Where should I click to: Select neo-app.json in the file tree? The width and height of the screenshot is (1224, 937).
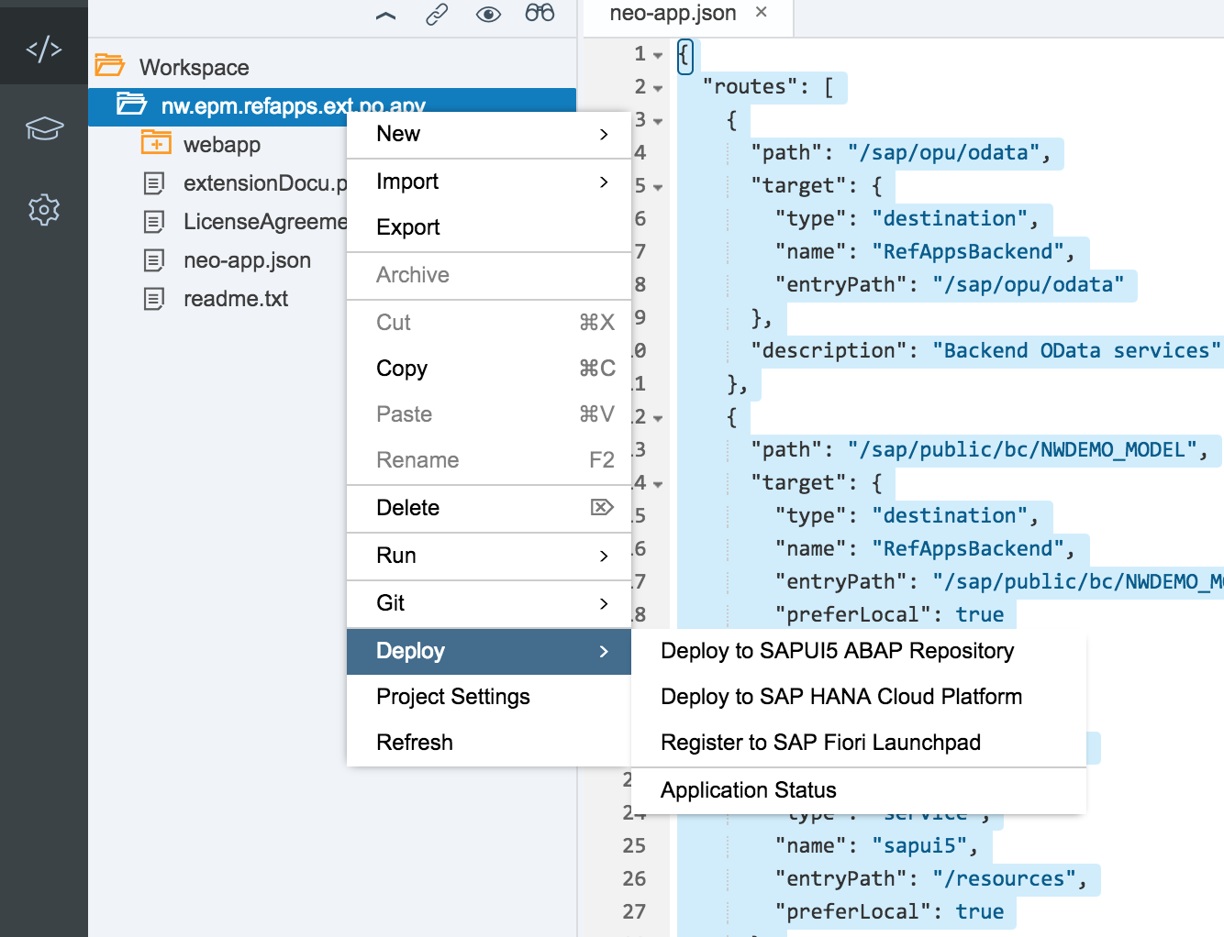pyautogui.click(x=247, y=260)
